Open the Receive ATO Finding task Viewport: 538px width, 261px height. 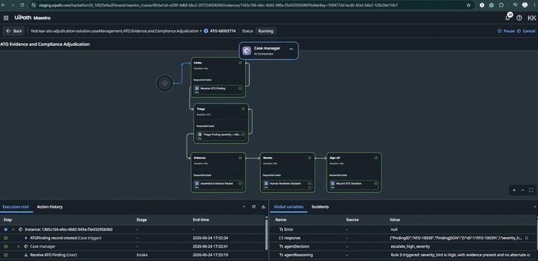[x=218, y=90]
